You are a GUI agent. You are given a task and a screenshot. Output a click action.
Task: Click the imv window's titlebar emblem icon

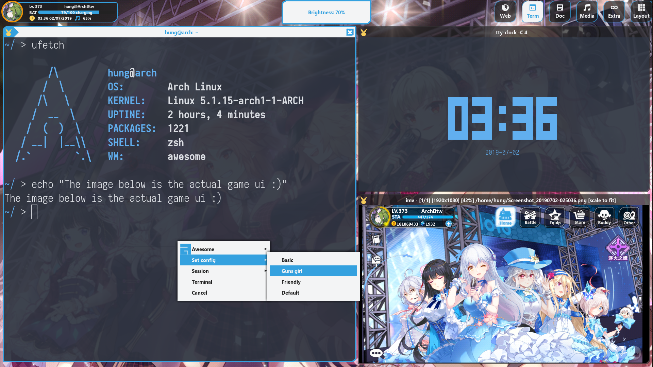click(364, 200)
